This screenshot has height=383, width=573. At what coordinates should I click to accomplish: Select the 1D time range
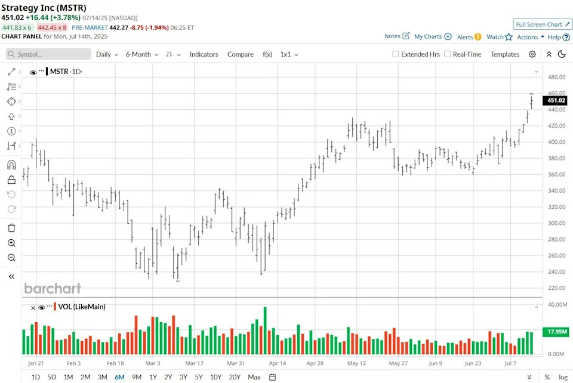click(x=35, y=377)
